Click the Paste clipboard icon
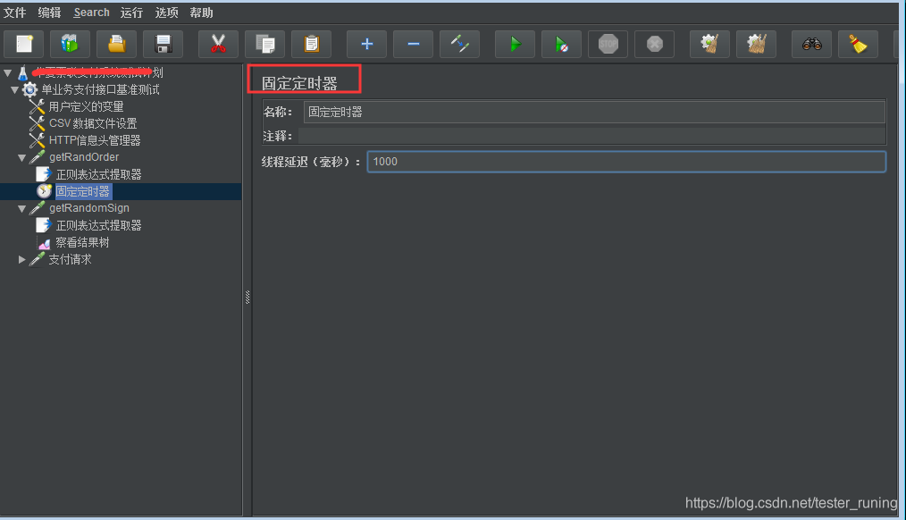Viewport: 906px width, 520px height. 312,44
